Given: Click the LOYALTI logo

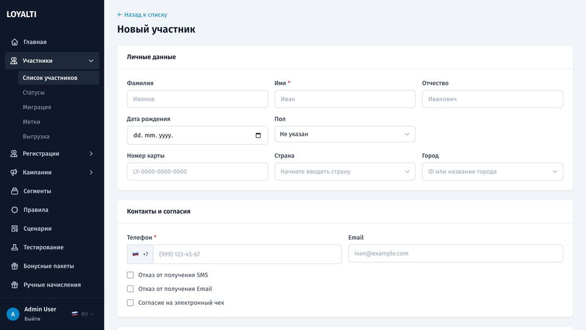Looking at the screenshot, I should pyautogui.click(x=21, y=14).
